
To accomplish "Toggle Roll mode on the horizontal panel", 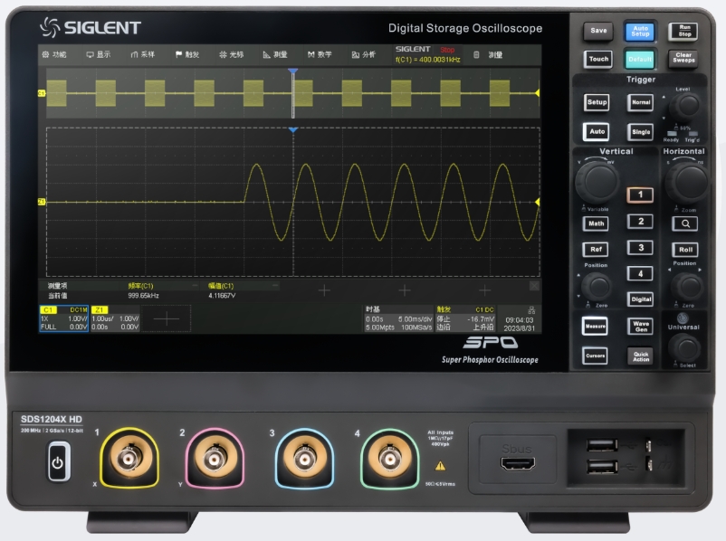I will 688,250.
